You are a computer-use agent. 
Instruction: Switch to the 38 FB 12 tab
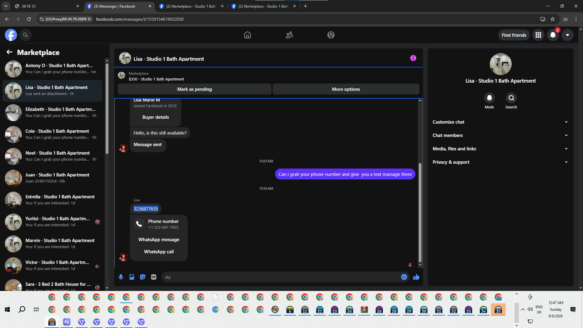(47, 6)
